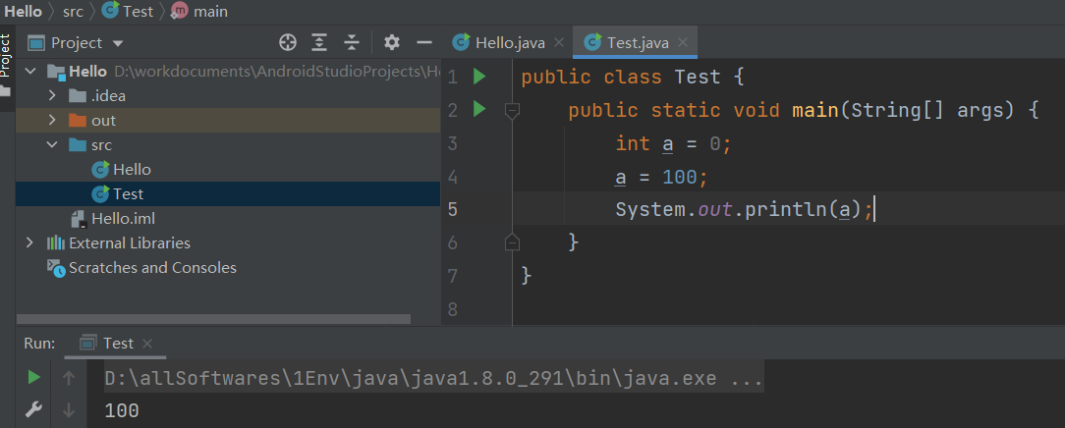Rerun Test with green run arrow in Run panel

point(33,378)
